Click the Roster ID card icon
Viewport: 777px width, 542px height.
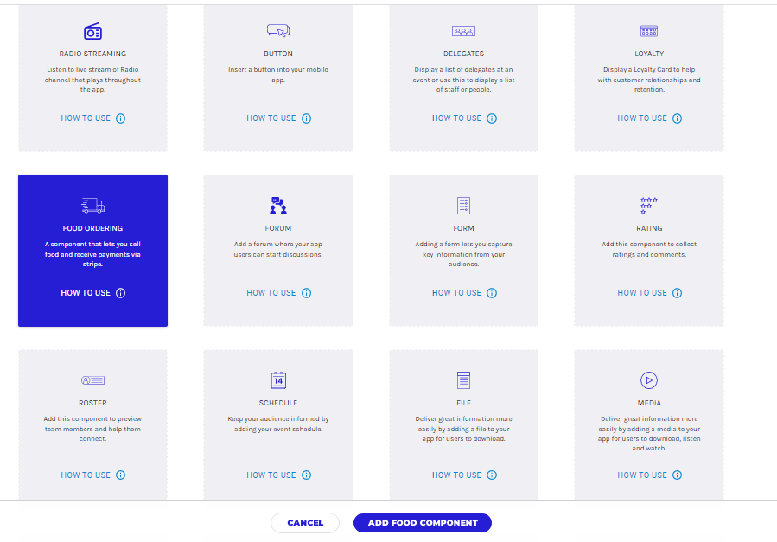pos(92,380)
